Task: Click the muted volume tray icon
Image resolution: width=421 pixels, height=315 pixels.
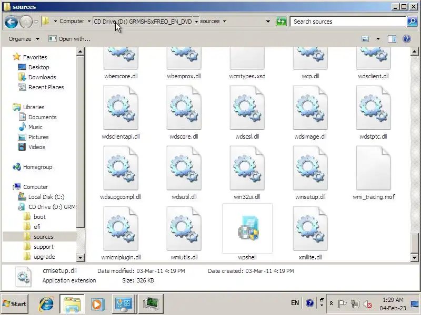Action: [x=367, y=303]
